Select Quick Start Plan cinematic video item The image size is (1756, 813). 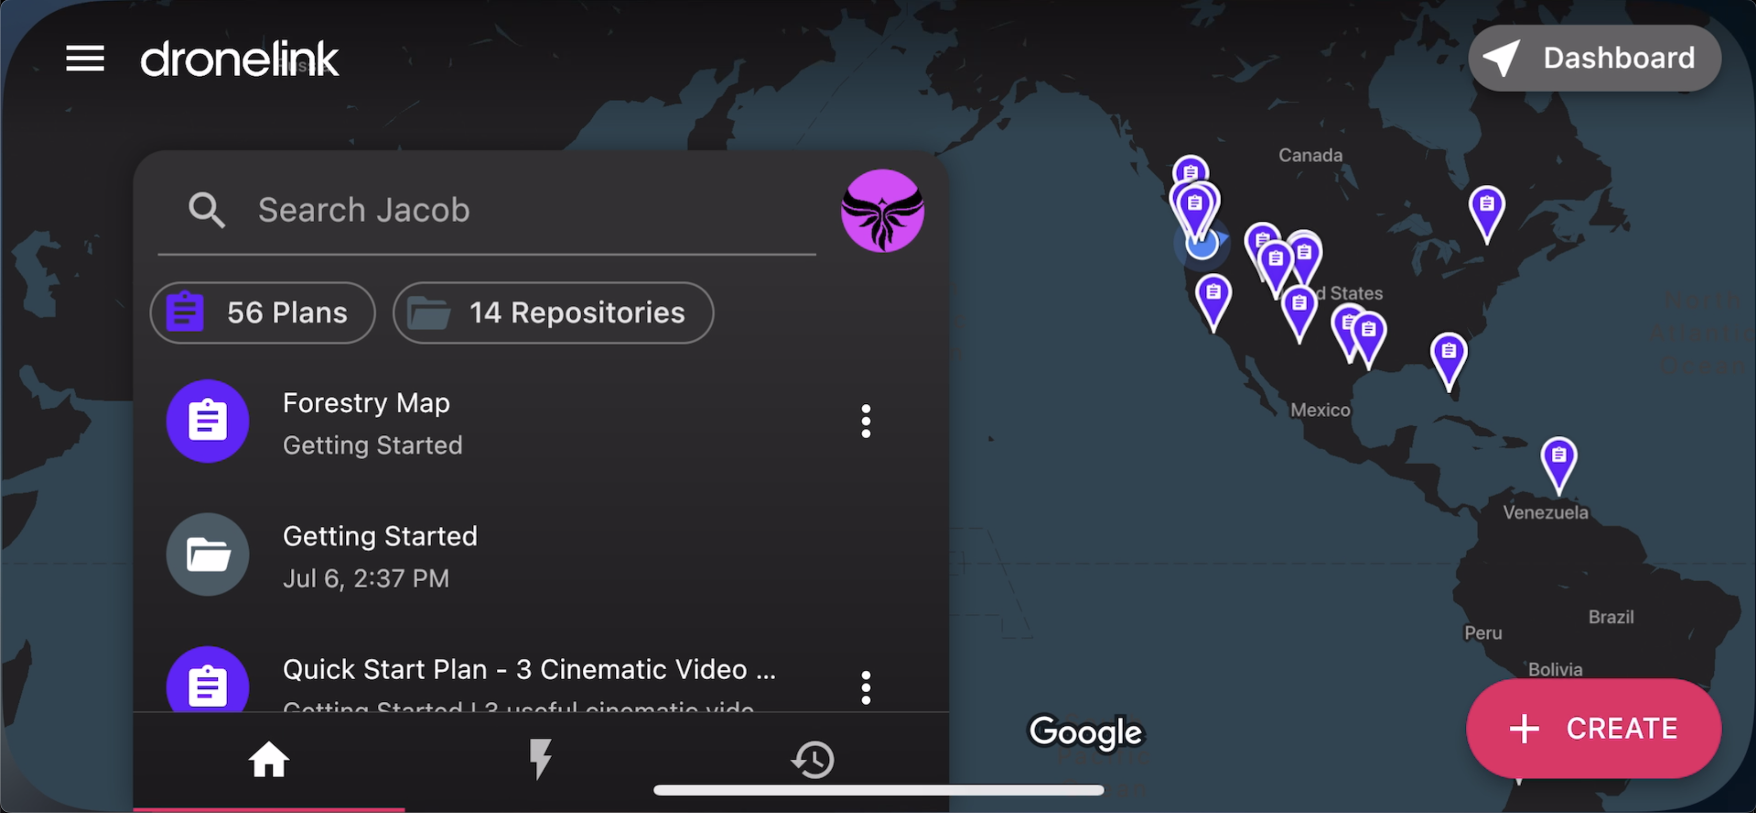tap(528, 671)
